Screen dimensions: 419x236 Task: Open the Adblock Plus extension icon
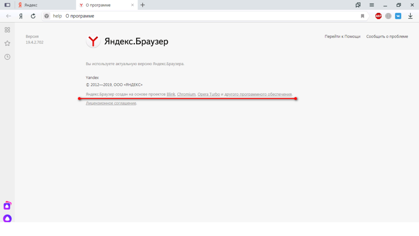(x=378, y=16)
